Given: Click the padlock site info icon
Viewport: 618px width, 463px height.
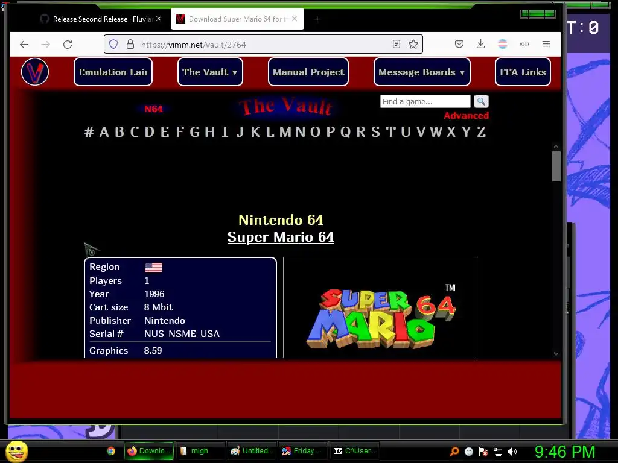Looking at the screenshot, I should [130, 44].
